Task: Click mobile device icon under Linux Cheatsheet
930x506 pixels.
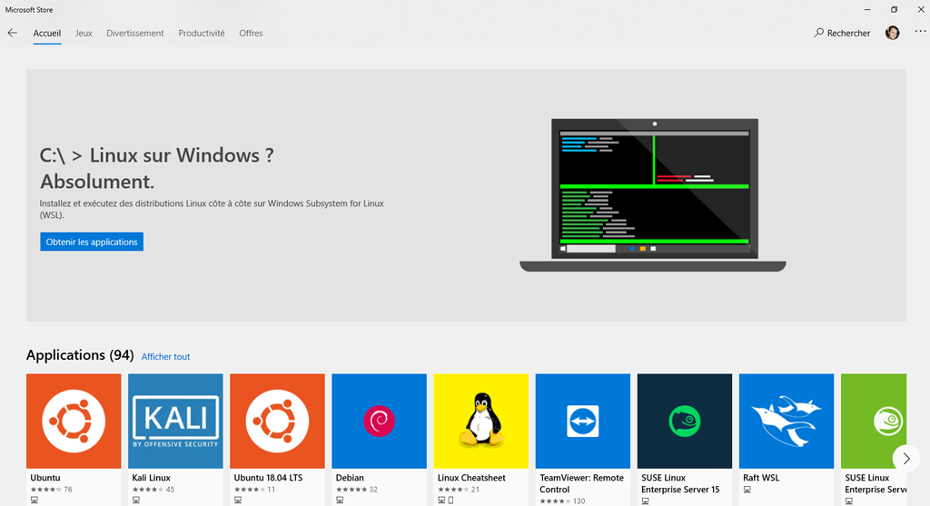Action: (450, 501)
